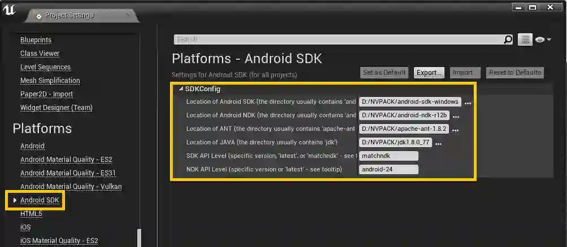567x247 pixels.
Task: Browse for the Android NDK directory
Action: (456, 117)
